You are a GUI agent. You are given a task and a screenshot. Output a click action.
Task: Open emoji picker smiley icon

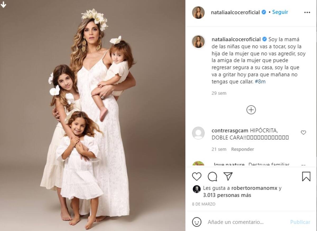coord(197,222)
